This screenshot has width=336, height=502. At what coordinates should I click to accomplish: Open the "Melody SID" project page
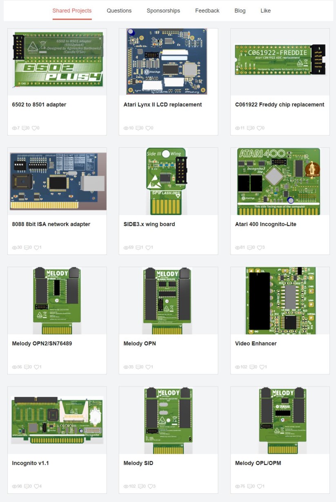pos(138,463)
